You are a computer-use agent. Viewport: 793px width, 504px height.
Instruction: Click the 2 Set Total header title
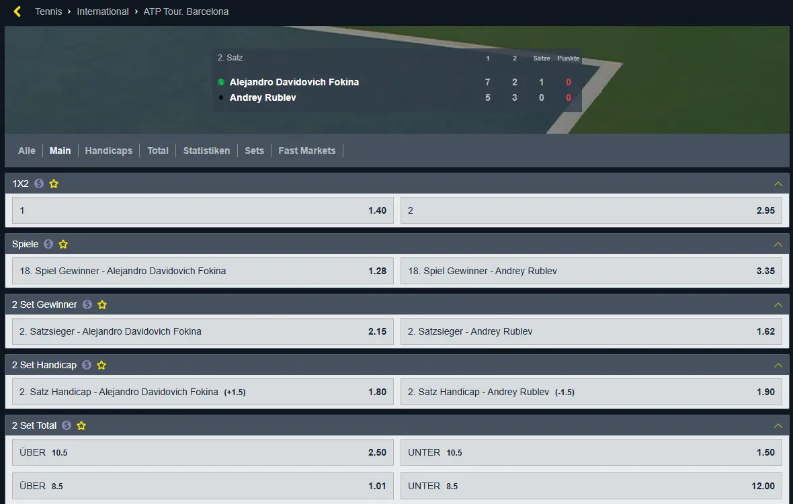(34, 425)
